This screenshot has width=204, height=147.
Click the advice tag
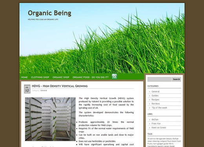click(x=153, y=139)
